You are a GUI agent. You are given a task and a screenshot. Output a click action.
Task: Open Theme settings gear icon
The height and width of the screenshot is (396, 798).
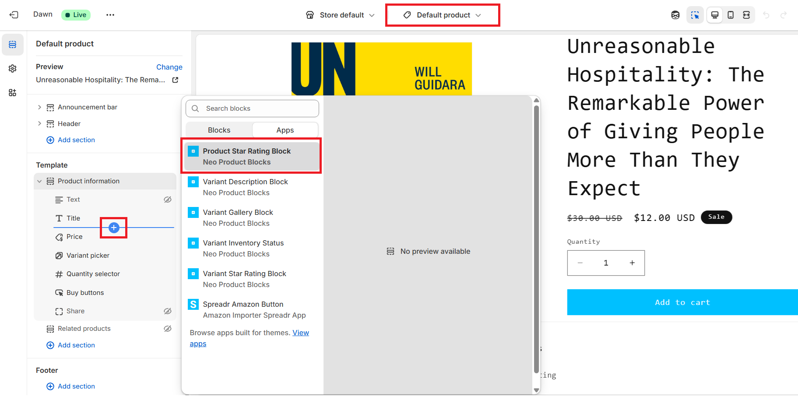click(13, 69)
